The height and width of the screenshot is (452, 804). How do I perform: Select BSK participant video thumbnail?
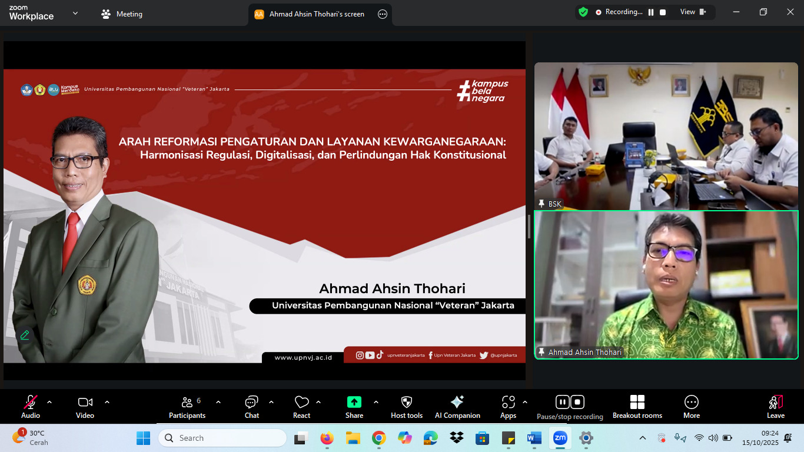(x=666, y=135)
